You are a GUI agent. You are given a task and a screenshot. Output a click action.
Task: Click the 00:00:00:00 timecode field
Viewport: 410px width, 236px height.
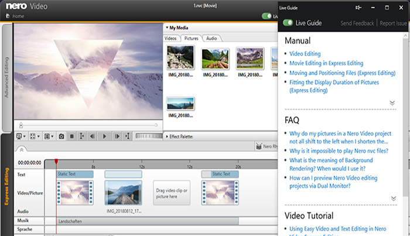(x=29, y=163)
